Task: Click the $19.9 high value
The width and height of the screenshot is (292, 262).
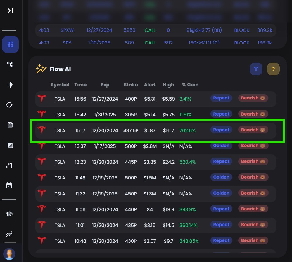Action: (x=168, y=209)
